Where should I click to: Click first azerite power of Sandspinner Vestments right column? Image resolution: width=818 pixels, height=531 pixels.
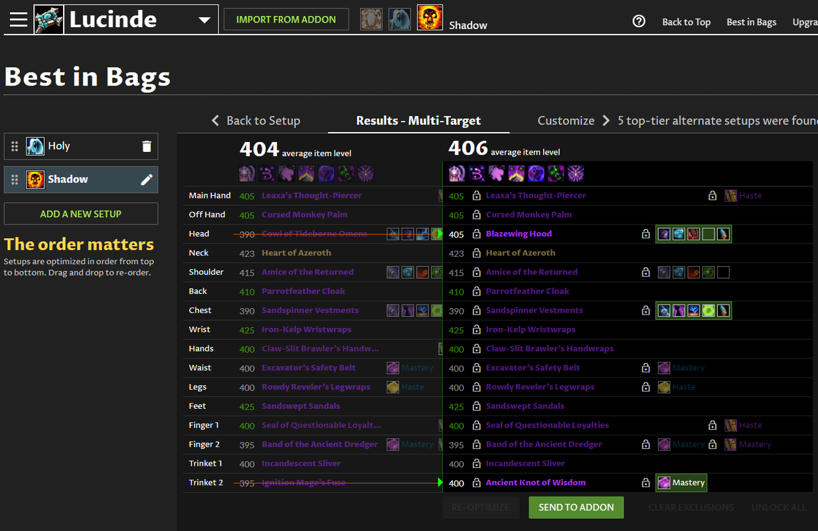[664, 310]
